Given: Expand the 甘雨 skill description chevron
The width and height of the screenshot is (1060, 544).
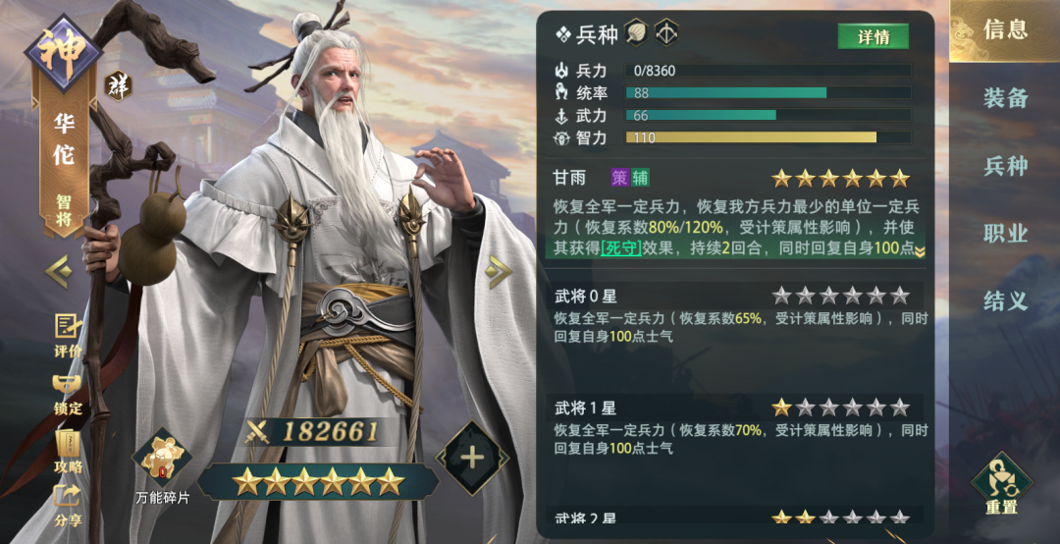Looking at the screenshot, I should tap(920, 251).
